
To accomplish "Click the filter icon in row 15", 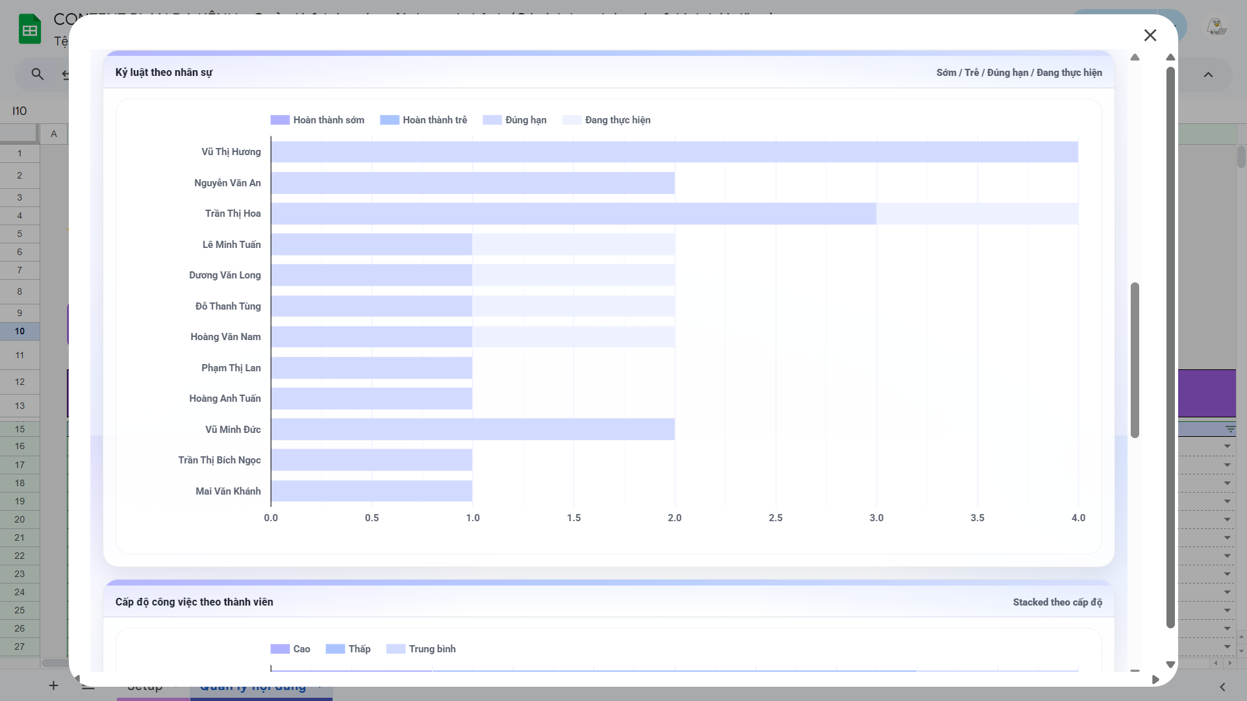I will 1230,429.
